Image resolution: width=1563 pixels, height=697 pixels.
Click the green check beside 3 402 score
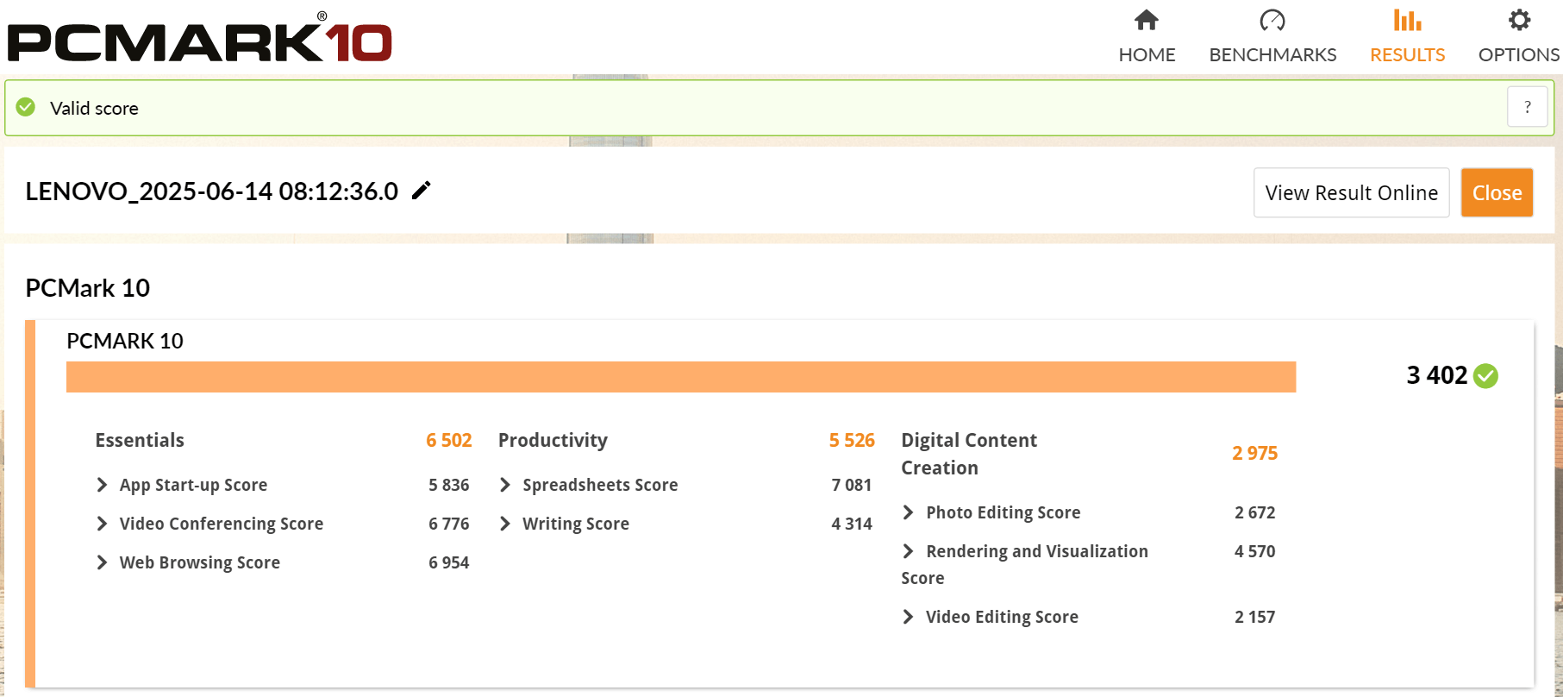[1485, 376]
